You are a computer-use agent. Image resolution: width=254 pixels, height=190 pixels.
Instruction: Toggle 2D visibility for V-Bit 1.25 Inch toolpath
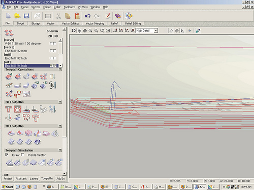point(51,44)
